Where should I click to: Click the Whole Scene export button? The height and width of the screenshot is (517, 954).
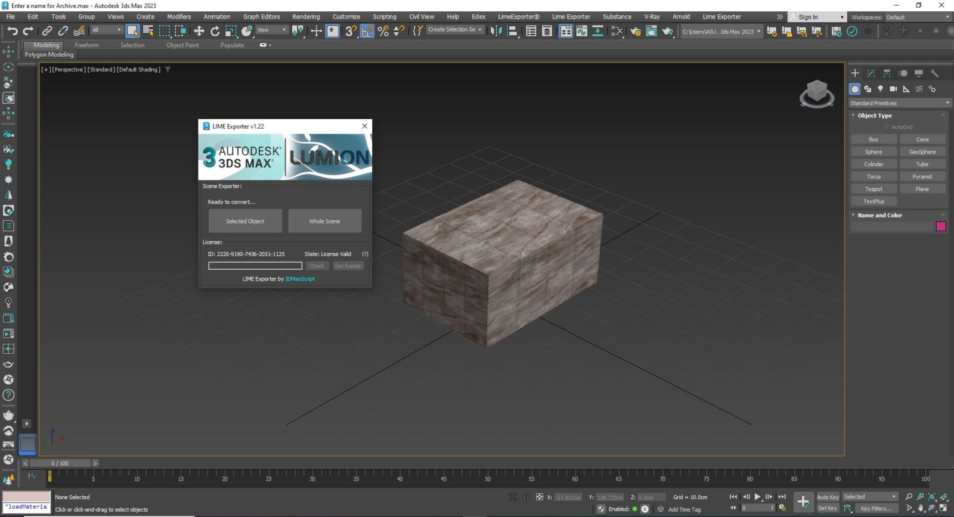pos(324,221)
